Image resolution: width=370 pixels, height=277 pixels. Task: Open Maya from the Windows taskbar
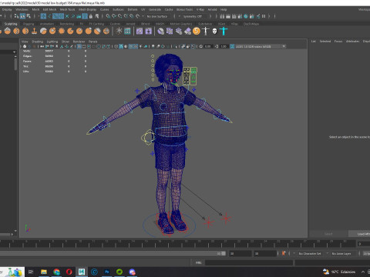pyautogui.click(x=82, y=272)
